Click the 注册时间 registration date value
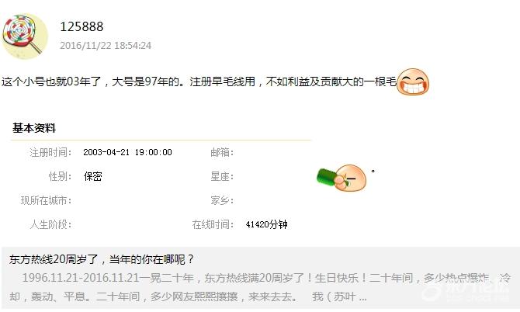The width and height of the screenshot is (520, 312). (127, 152)
